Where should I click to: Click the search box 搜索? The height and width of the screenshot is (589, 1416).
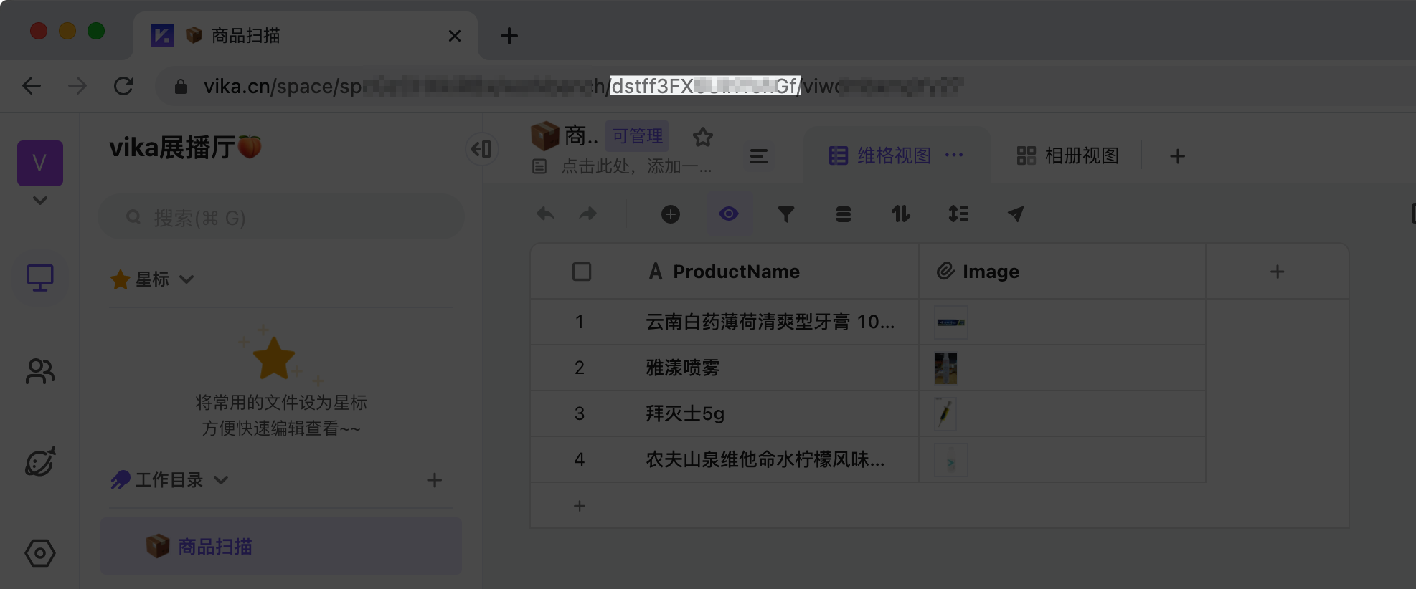281,217
